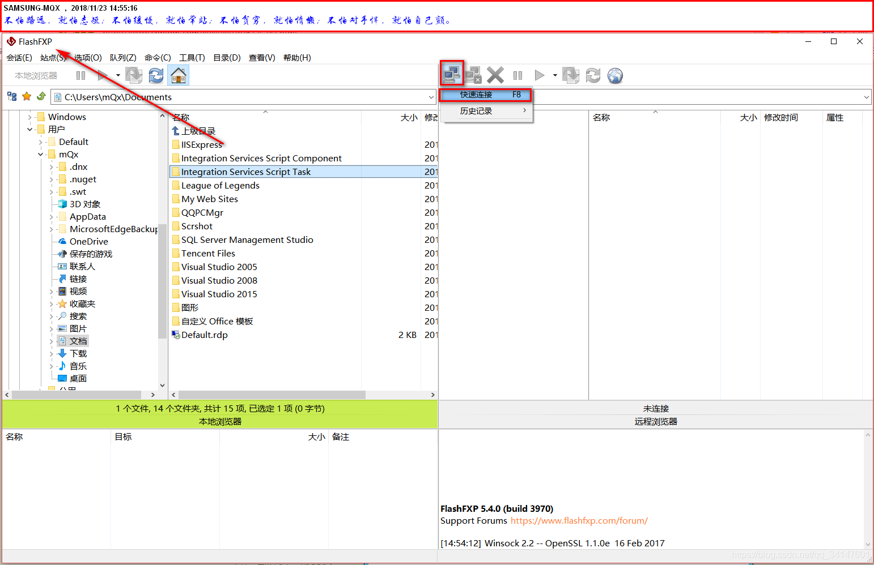Image resolution: width=874 pixels, height=565 pixels.
Task: Click the 音乐 music note icon
Action: (62, 366)
